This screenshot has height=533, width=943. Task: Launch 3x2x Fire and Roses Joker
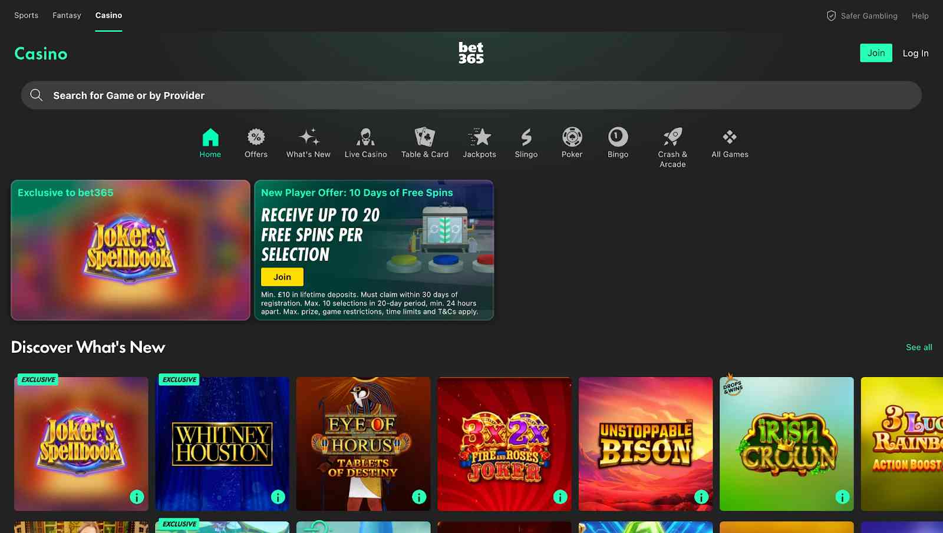pos(505,444)
